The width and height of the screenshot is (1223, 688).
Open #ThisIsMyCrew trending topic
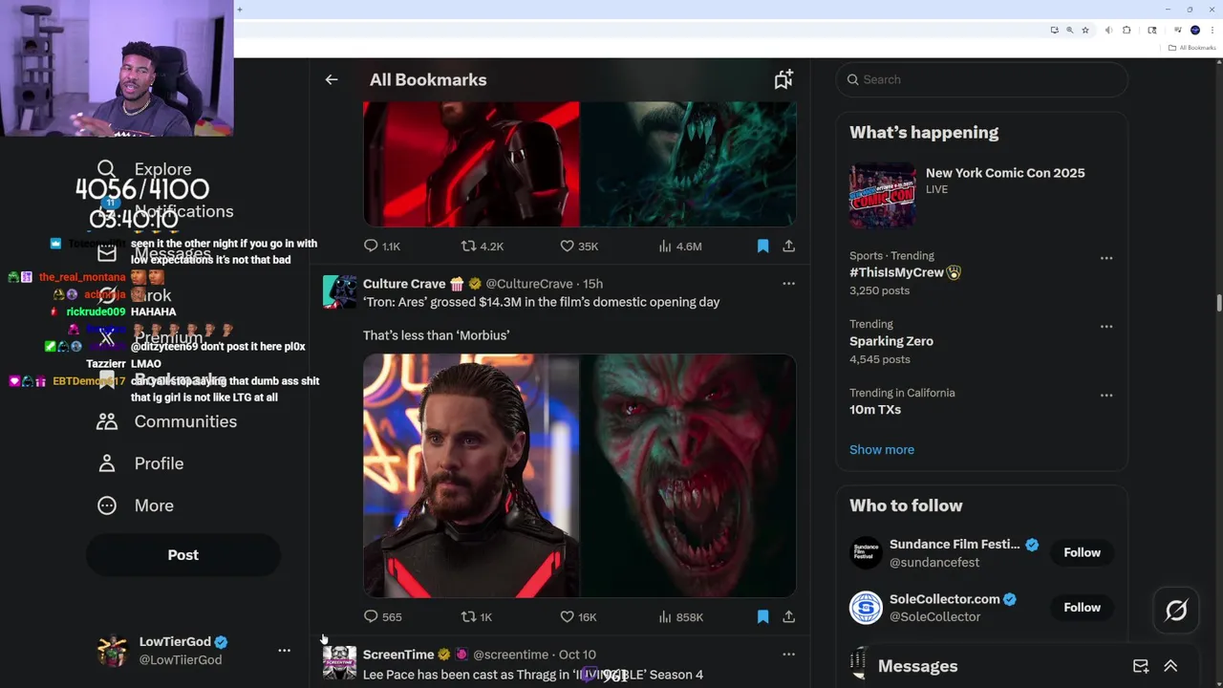click(x=905, y=272)
